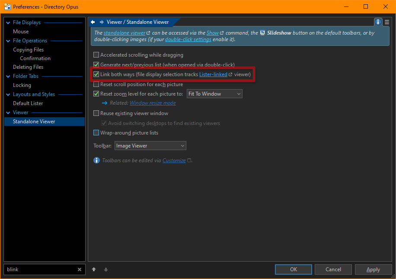Click the Directory Opus title bar icon

pos(7,6)
